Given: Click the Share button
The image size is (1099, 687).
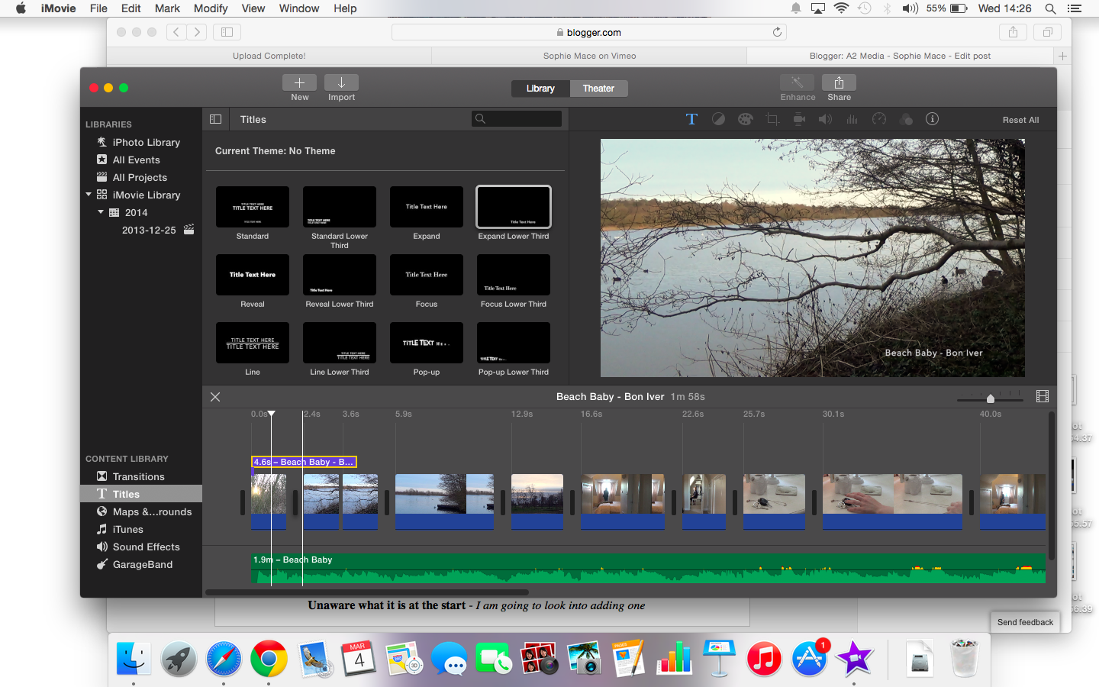Looking at the screenshot, I should [839, 82].
